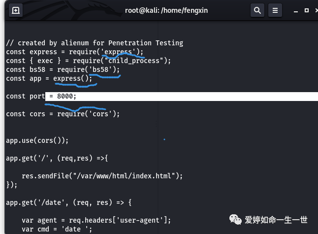
Task: Open the hamburger menu button
Action: tap(275, 10)
